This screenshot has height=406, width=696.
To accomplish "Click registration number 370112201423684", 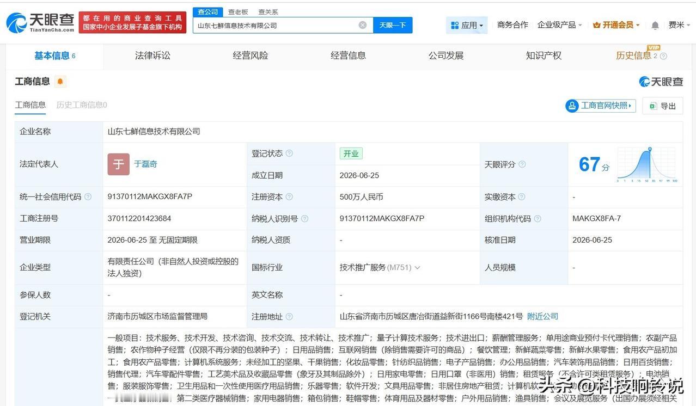I will 139,219.
